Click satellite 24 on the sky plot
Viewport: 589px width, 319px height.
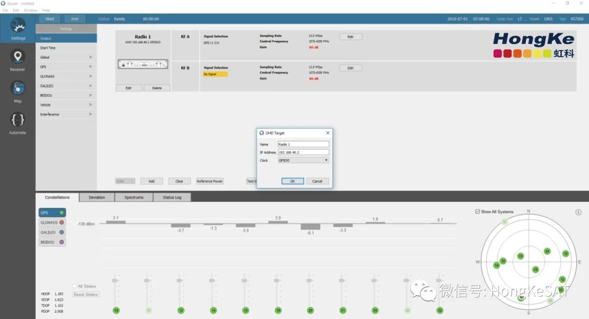(x=548, y=251)
